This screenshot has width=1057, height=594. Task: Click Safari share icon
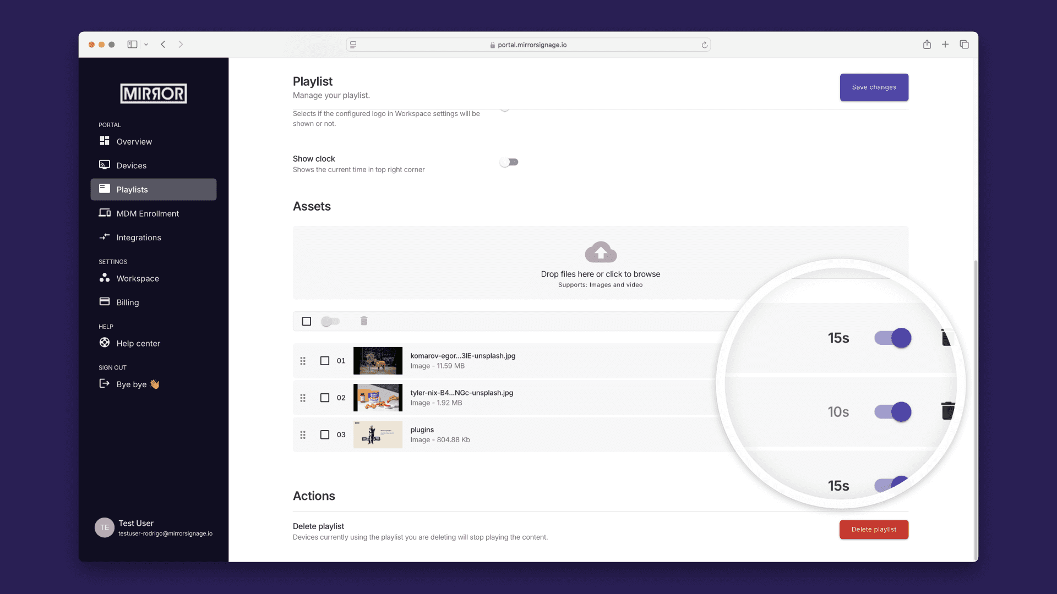point(927,45)
